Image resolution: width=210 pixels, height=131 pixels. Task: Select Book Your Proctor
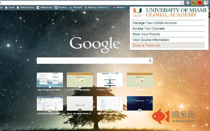168,34
